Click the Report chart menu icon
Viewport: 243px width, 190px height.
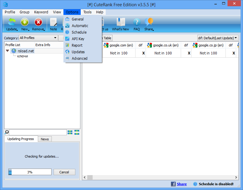click(x=67, y=45)
